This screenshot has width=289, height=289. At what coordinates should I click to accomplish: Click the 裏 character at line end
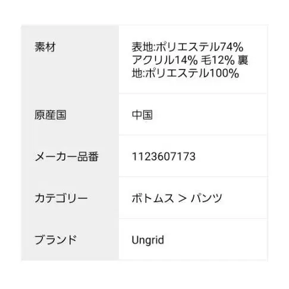[x=243, y=60]
